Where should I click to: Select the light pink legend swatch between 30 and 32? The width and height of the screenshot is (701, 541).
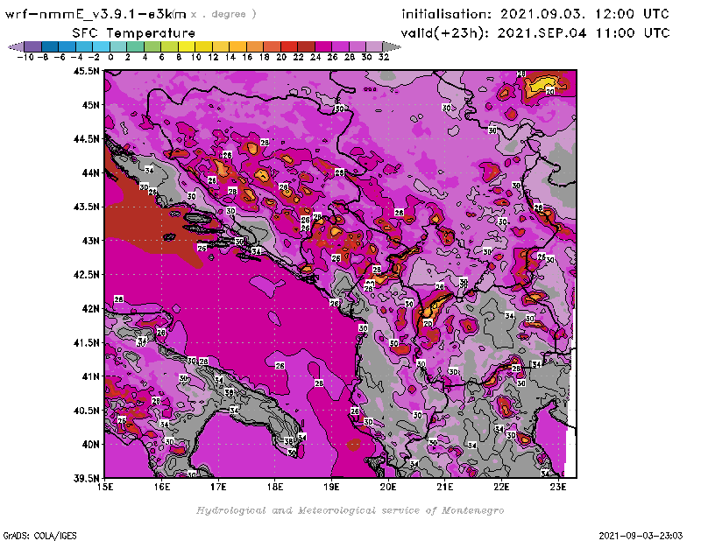click(x=374, y=46)
